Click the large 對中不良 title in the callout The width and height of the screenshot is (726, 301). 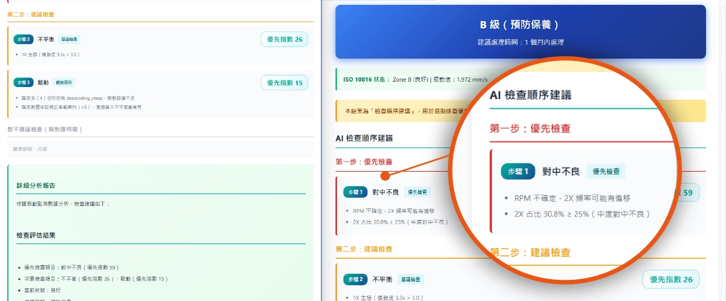(561, 172)
